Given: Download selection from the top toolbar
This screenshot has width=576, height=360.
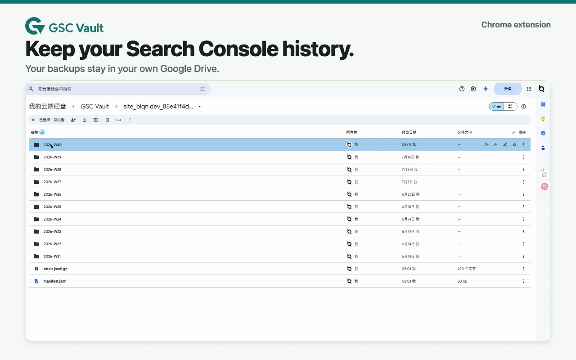Looking at the screenshot, I should click(x=85, y=120).
